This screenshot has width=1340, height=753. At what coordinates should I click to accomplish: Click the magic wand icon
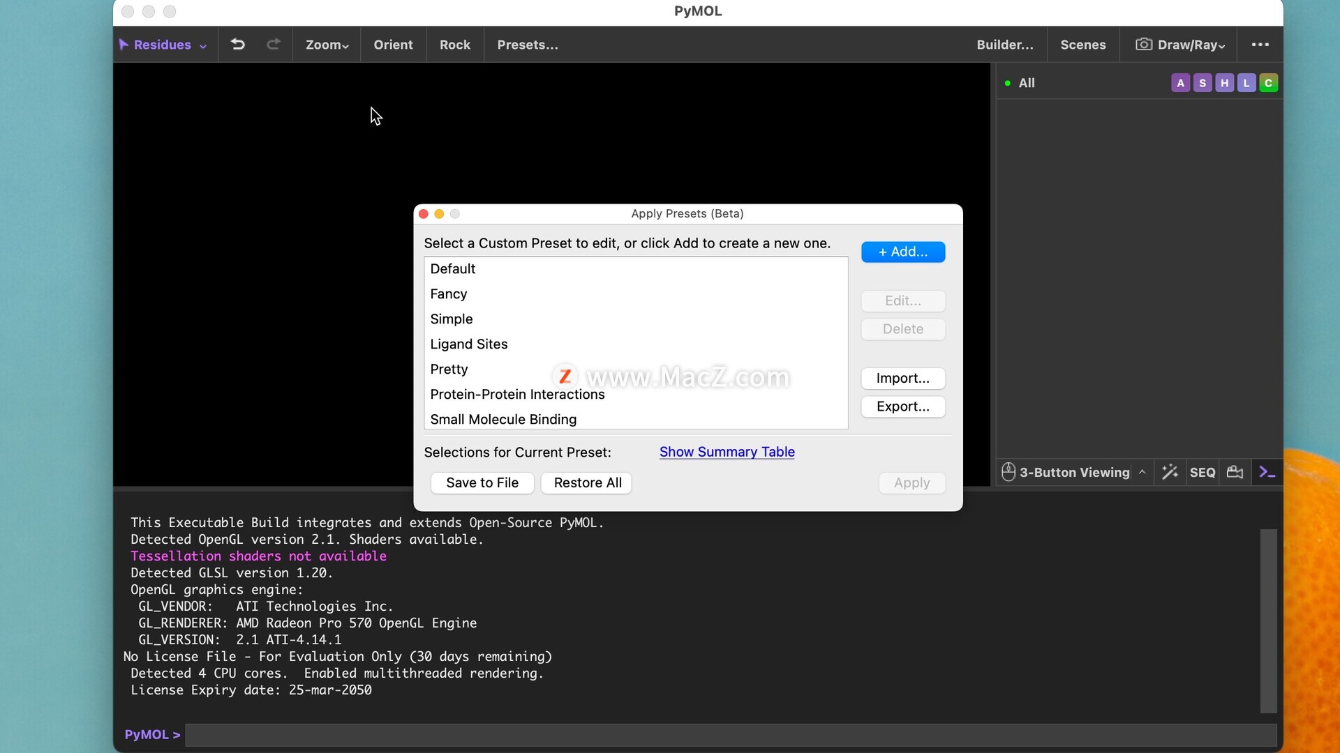pyautogui.click(x=1170, y=472)
